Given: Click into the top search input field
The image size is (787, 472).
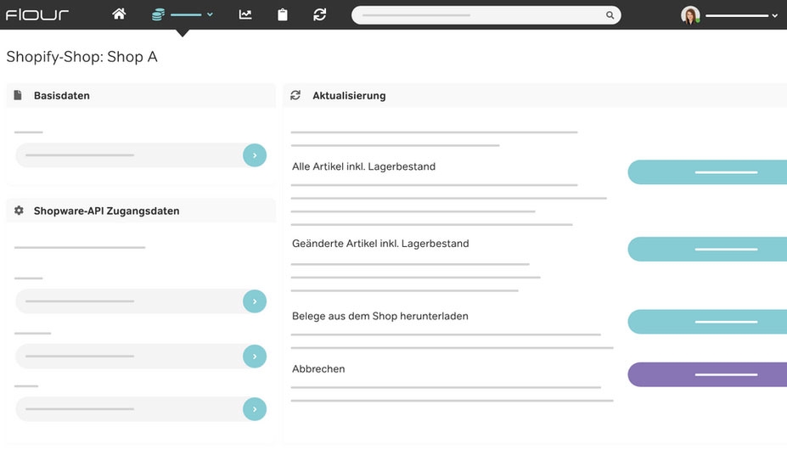Looking at the screenshot, I should point(475,15).
